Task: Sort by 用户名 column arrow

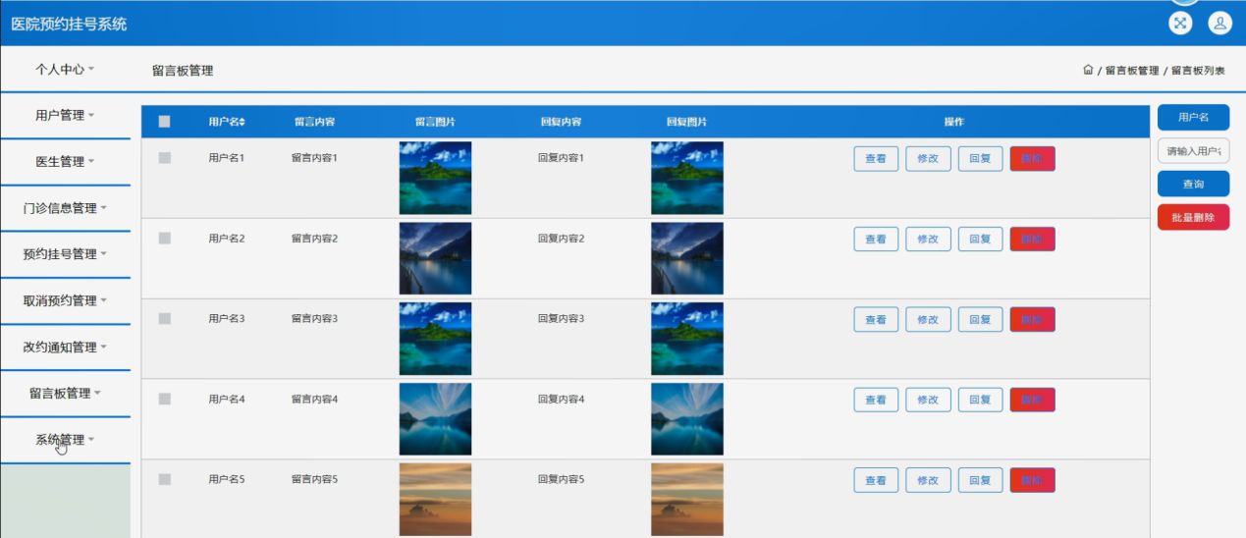Action: [242, 122]
